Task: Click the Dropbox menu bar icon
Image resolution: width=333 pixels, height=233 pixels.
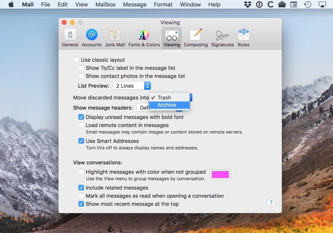Action: tap(248, 4)
